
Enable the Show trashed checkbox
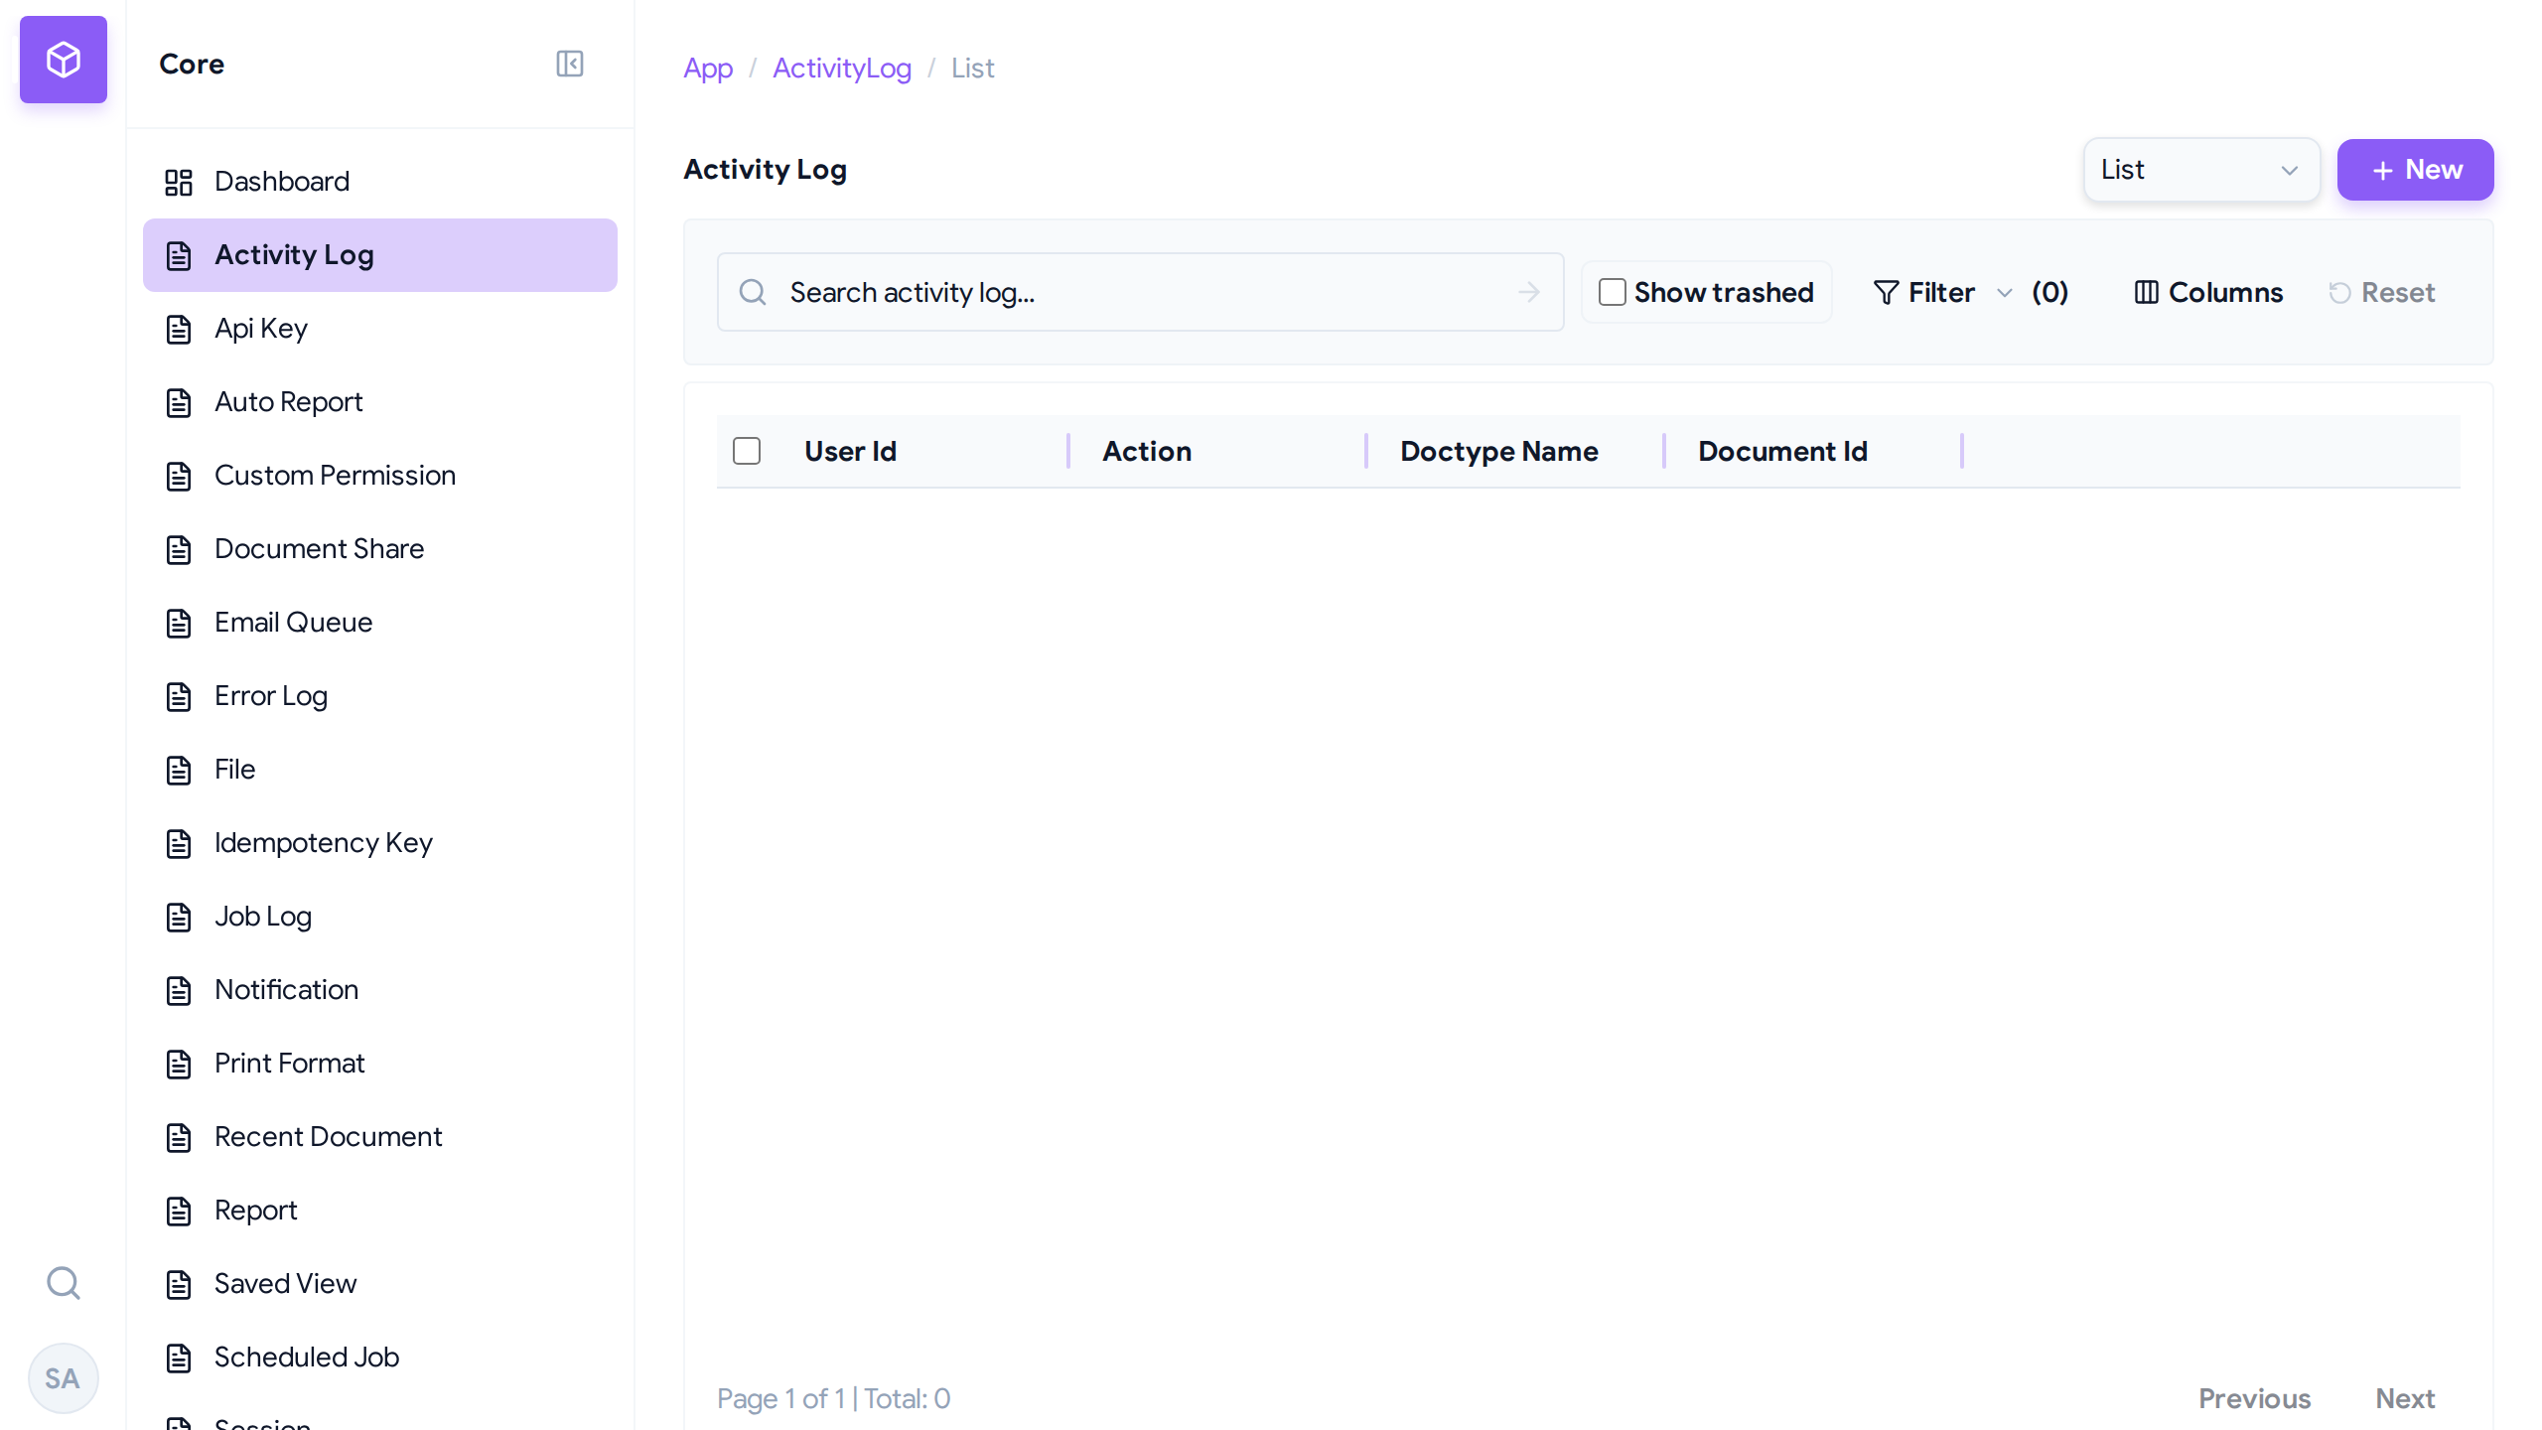point(1612,292)
